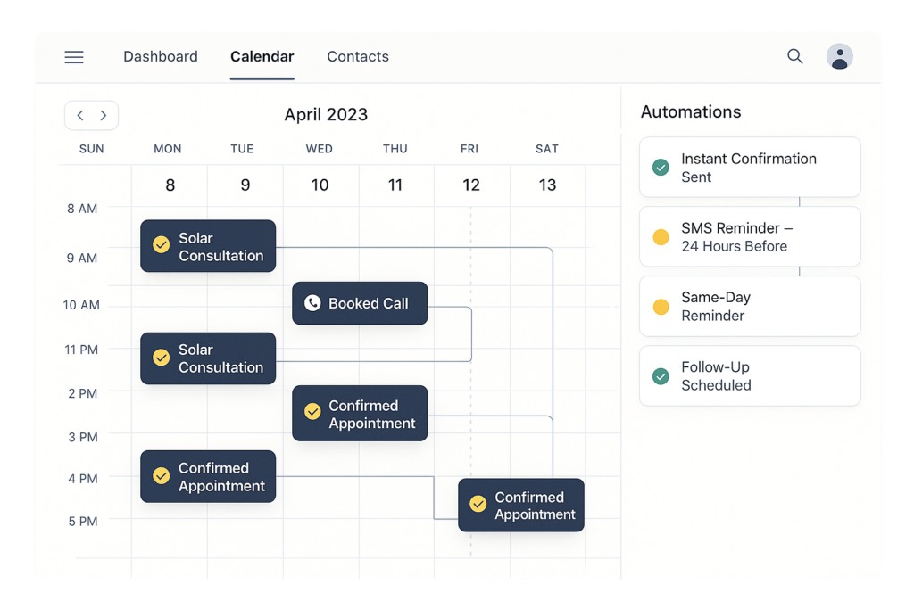Click the check badge on the 8 AM Solar Consultation
914x609 pixels.
click(161, 245)
